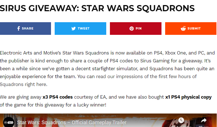Click the embedded trailer video thumbnail
This screenshot has height=127, width=217.
pyautogui.click(x=108, y=120)
